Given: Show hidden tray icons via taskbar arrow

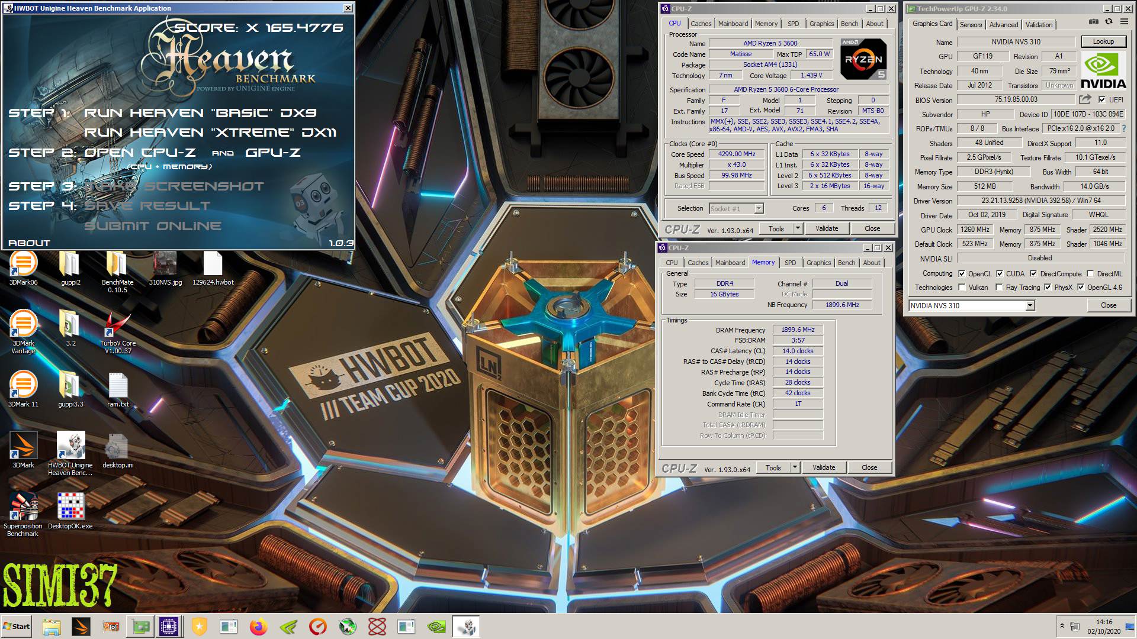Looking at the screenshot, I should coord(1062,625).
